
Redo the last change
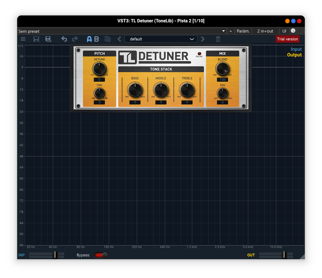point(75,39)
